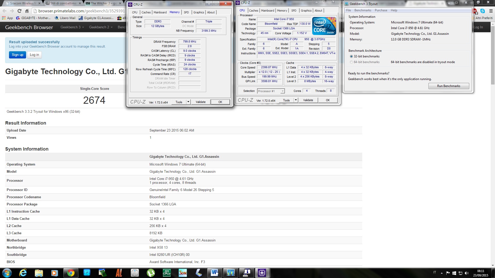The width and height of the screenshot is (495, 278).
Task: Open SPD tab in CPU-Z Memory window
Action: click(x=186, y=12)
